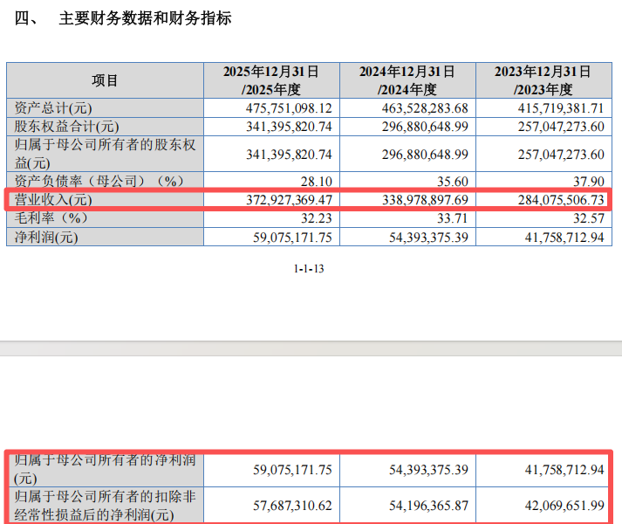Click the value 57,687,310.62 in bottom table
This screenshot has width=622, height=524.
coord(292,506)
